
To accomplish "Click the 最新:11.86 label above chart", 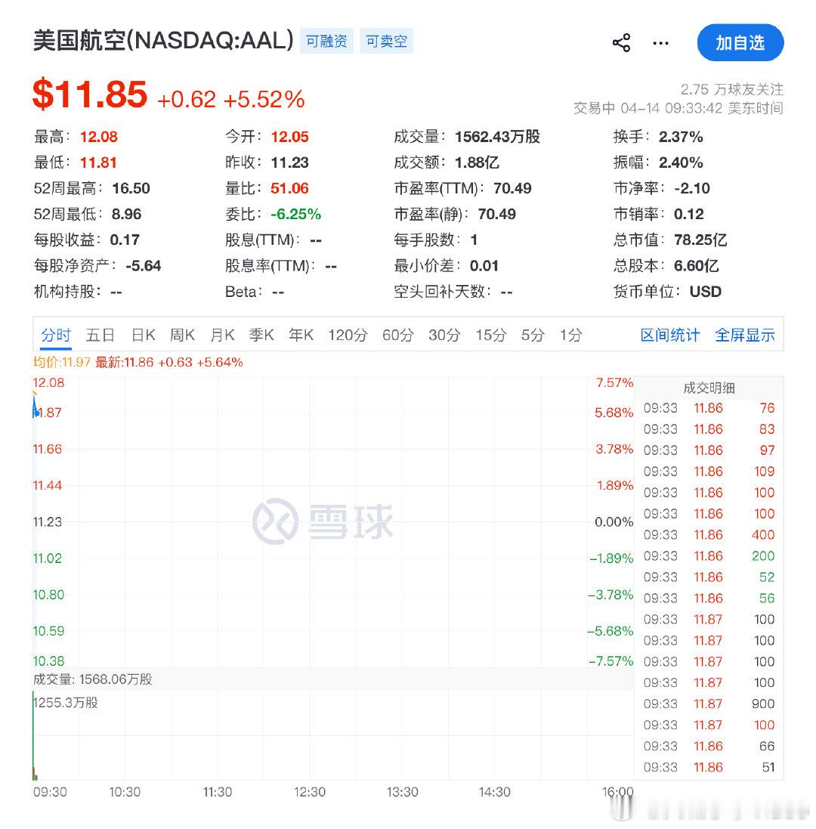I will pos(124,363).
